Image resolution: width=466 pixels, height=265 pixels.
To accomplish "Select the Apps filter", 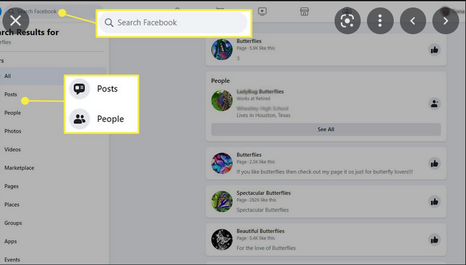I will click(11, 241).
